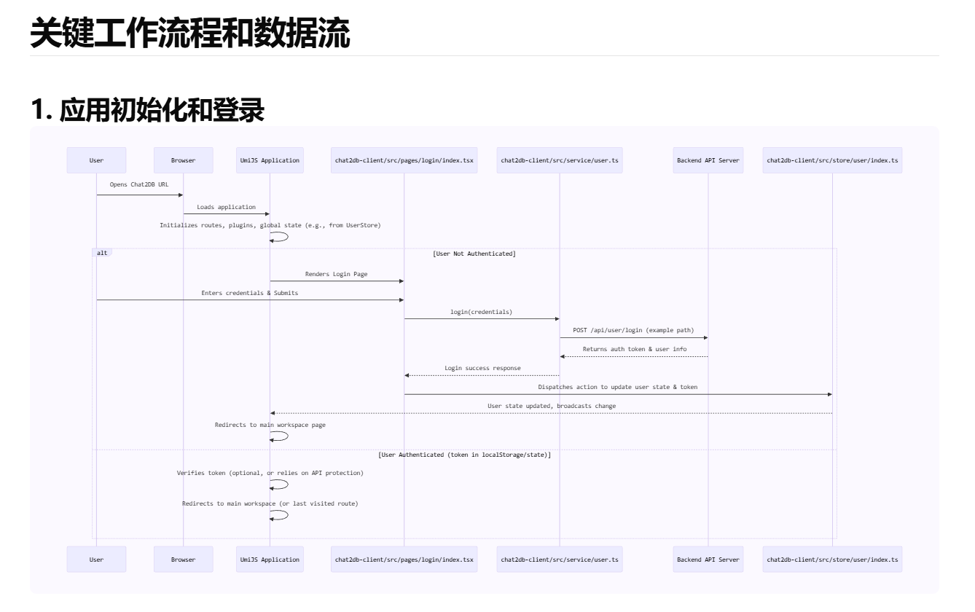975x612 pixels.
Task: Select the chat2db-client/src/store/user/index.ts participant
Action: coord(832,160)
